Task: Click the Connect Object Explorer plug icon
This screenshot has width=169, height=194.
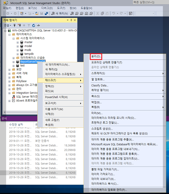Action: [14, 25]
